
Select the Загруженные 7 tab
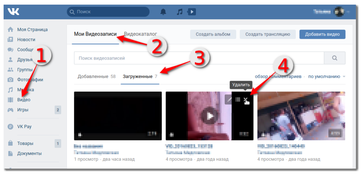point(140,76)
